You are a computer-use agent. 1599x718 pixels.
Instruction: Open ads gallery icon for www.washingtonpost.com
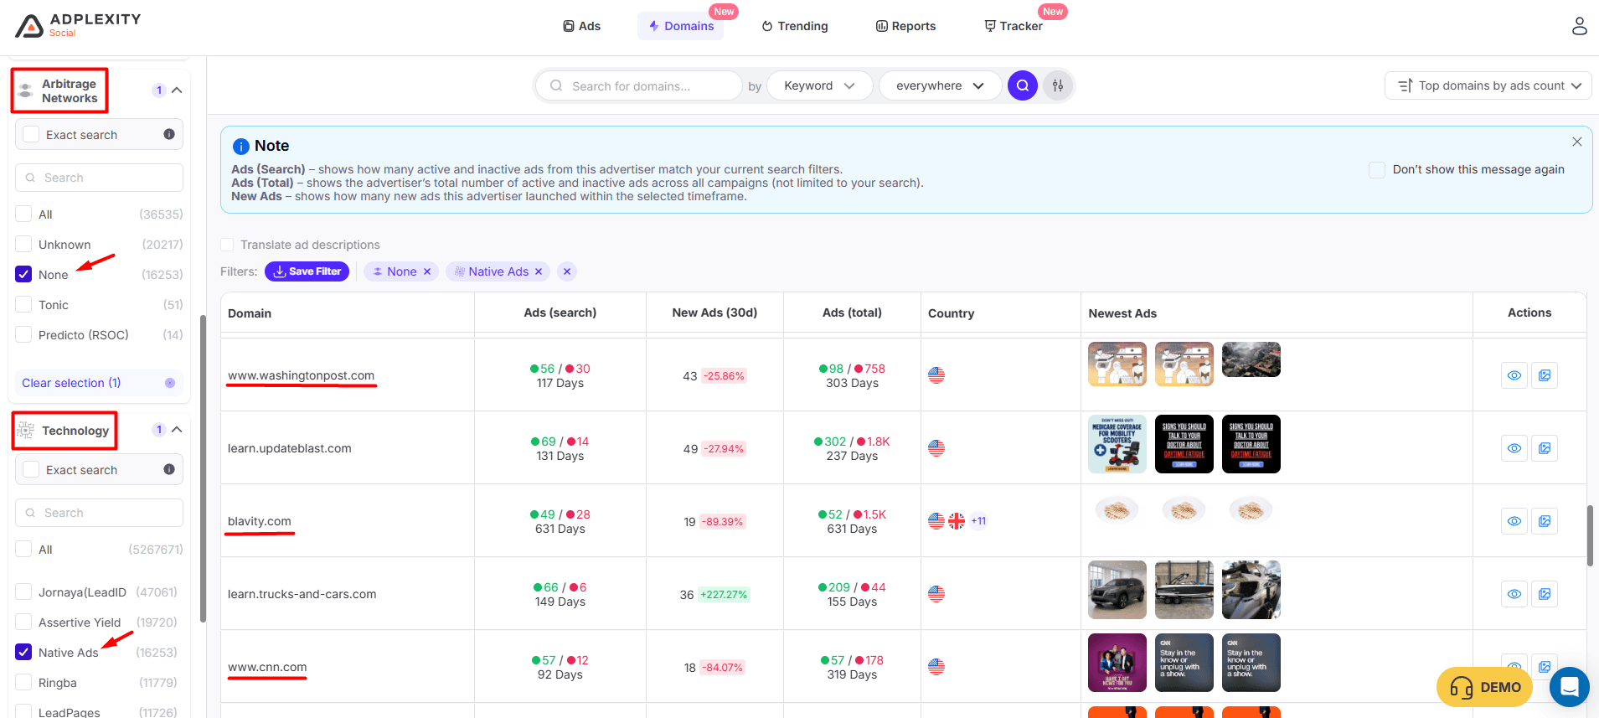1545,375
